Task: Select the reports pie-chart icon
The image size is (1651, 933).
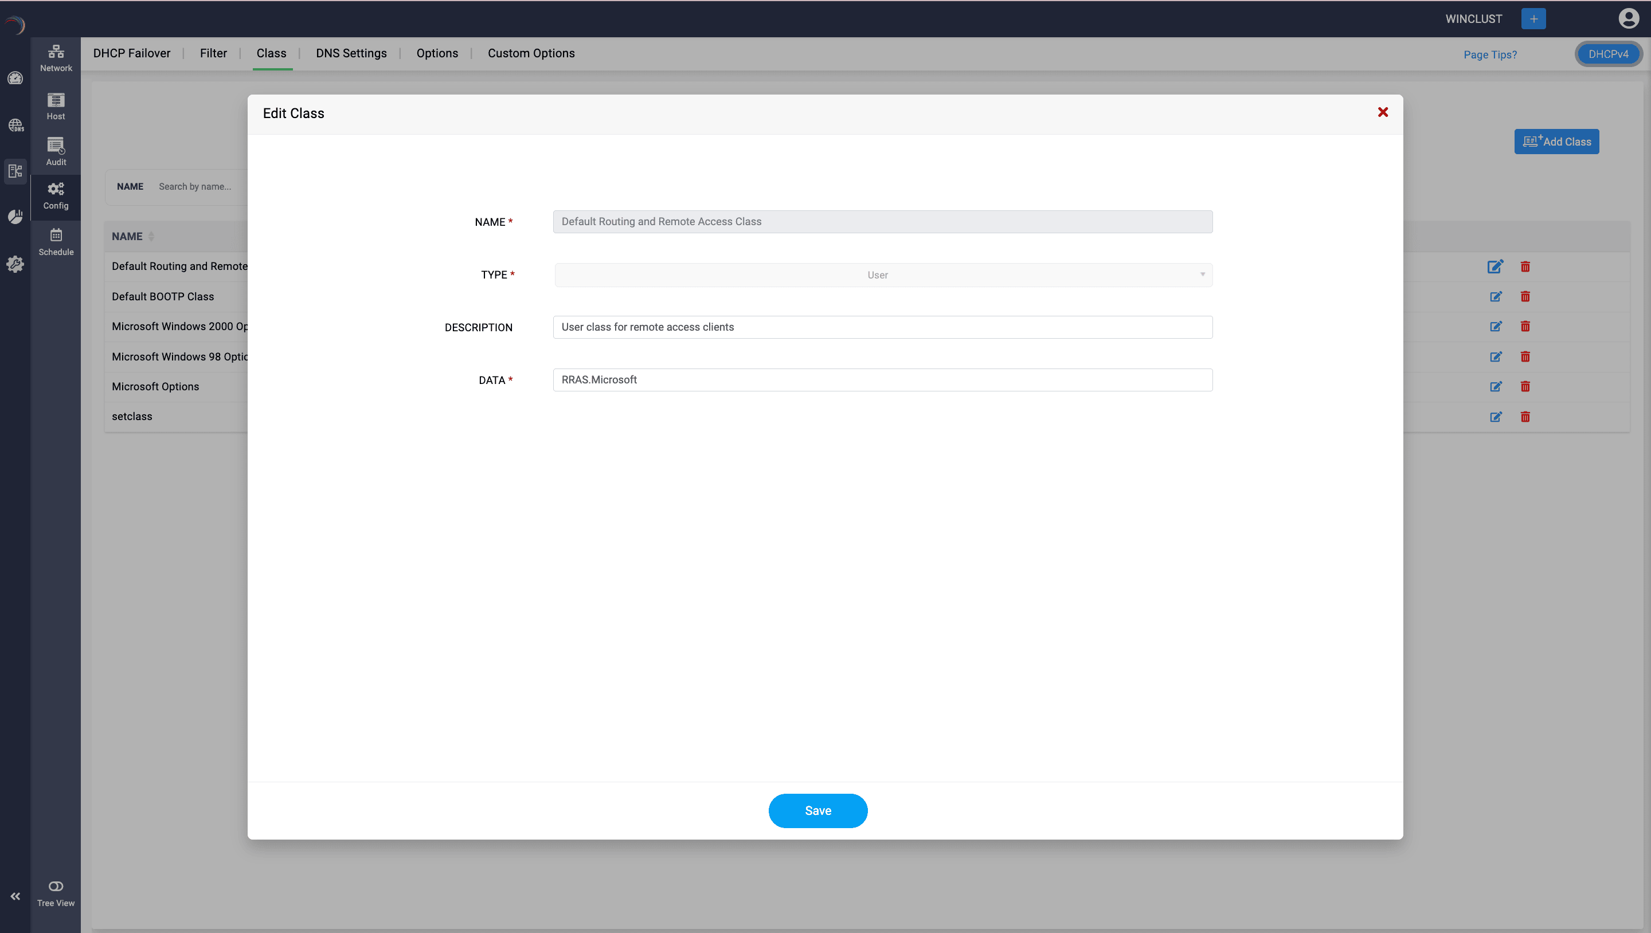Action: 15,217
